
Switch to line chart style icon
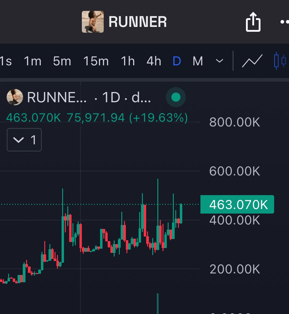tap(252, 61)
